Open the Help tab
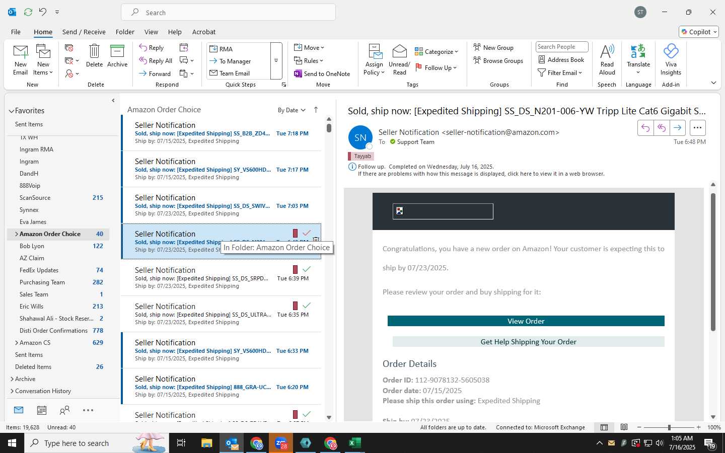 click(175, 32)
